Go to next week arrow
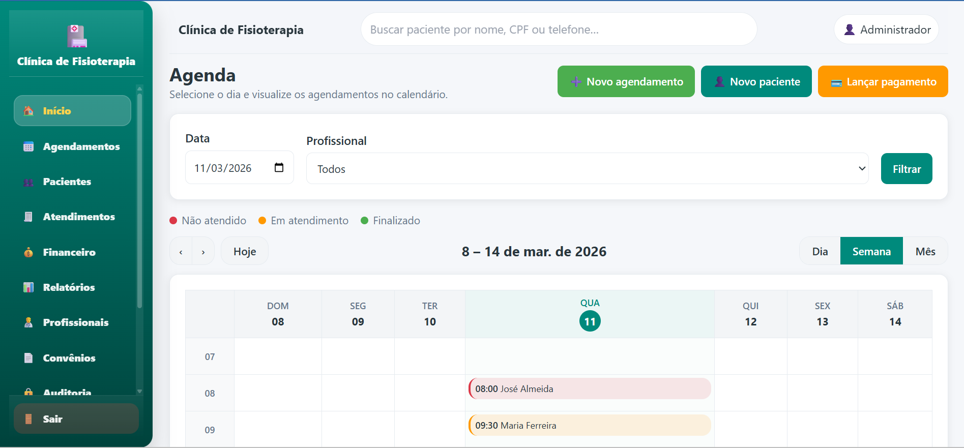The width and height of the screenshot is (964, 448). point(203,252)
